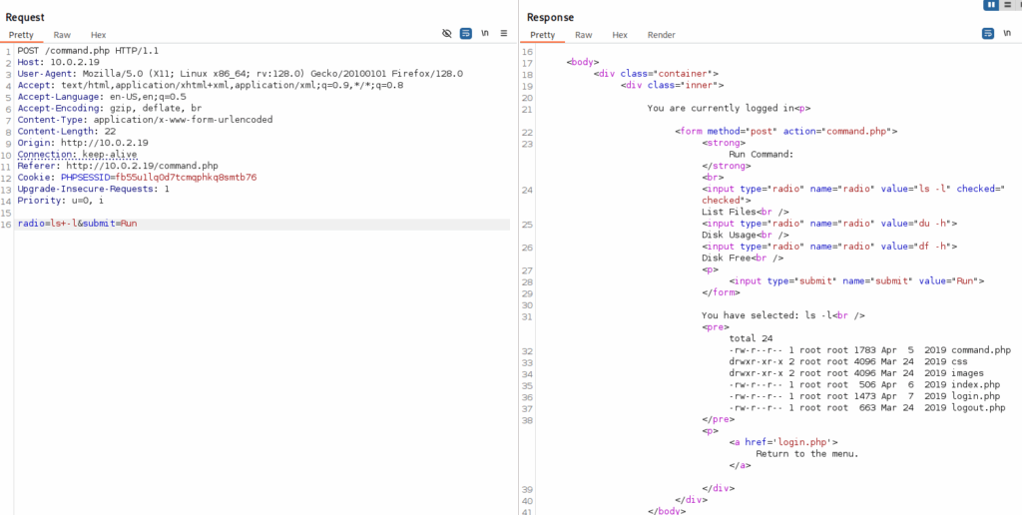Screen dimensions: 1022x515
Task: Click line number 31 in Response gutter
Action: pyautogui.click(x=527, y=316)
